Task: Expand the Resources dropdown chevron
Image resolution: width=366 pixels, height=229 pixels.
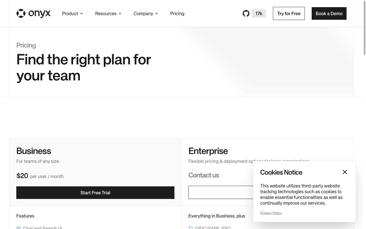Action: pyautogui.click(x=120, y=13)
